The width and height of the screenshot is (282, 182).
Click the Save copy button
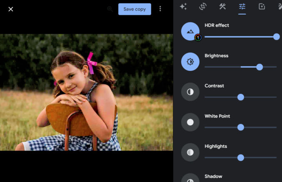(x=135, y=9)
